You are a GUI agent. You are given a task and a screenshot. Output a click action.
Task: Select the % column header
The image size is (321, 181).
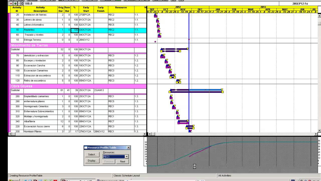pyautogui.click(x=74, y=9)
